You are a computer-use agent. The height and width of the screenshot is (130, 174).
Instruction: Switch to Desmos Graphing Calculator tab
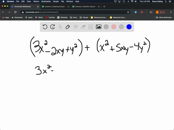tap(55, 6)
